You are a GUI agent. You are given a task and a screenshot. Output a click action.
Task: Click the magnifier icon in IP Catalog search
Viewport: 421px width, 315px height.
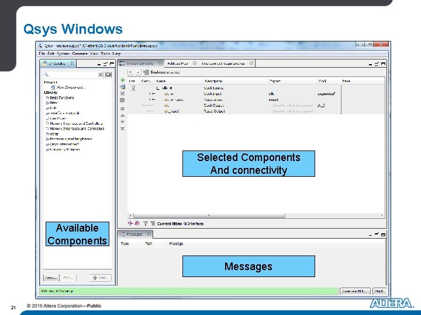click(46, 75)
